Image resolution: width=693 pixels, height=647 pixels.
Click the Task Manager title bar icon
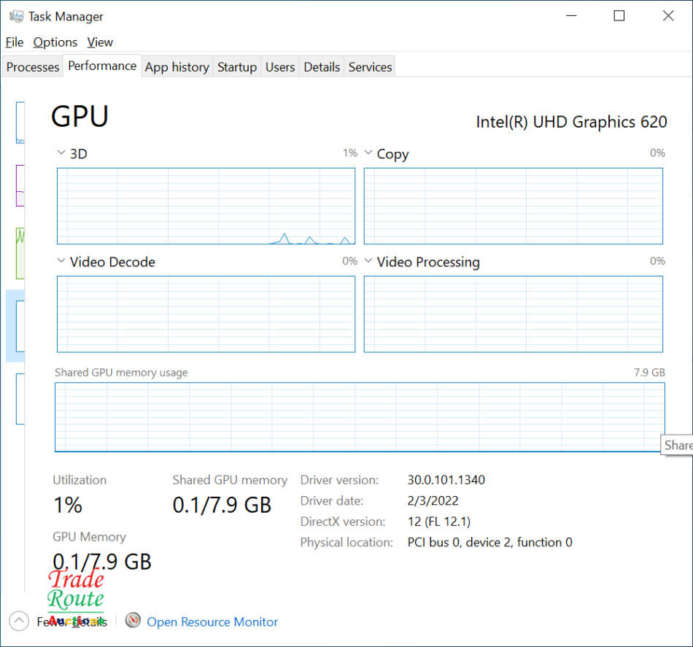pyautogui.click(x=16, y=16)
